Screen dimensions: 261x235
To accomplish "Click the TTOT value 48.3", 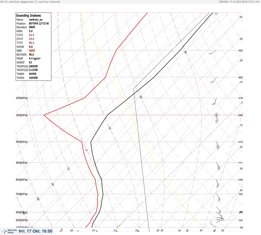I will (31, 43).
